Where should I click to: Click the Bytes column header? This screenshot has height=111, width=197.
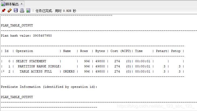click(100, 51)
